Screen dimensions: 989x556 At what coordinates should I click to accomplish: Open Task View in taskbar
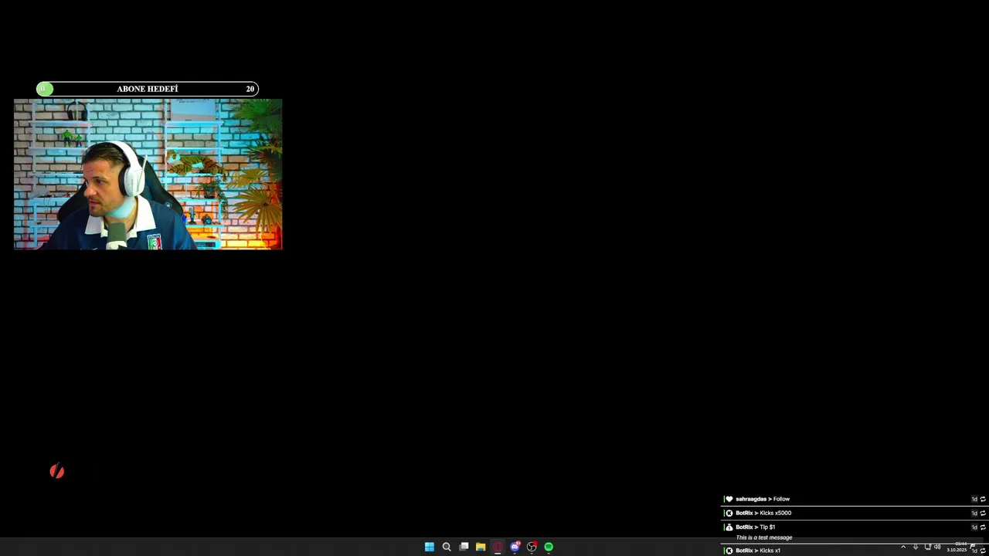[x=464, y=547]
